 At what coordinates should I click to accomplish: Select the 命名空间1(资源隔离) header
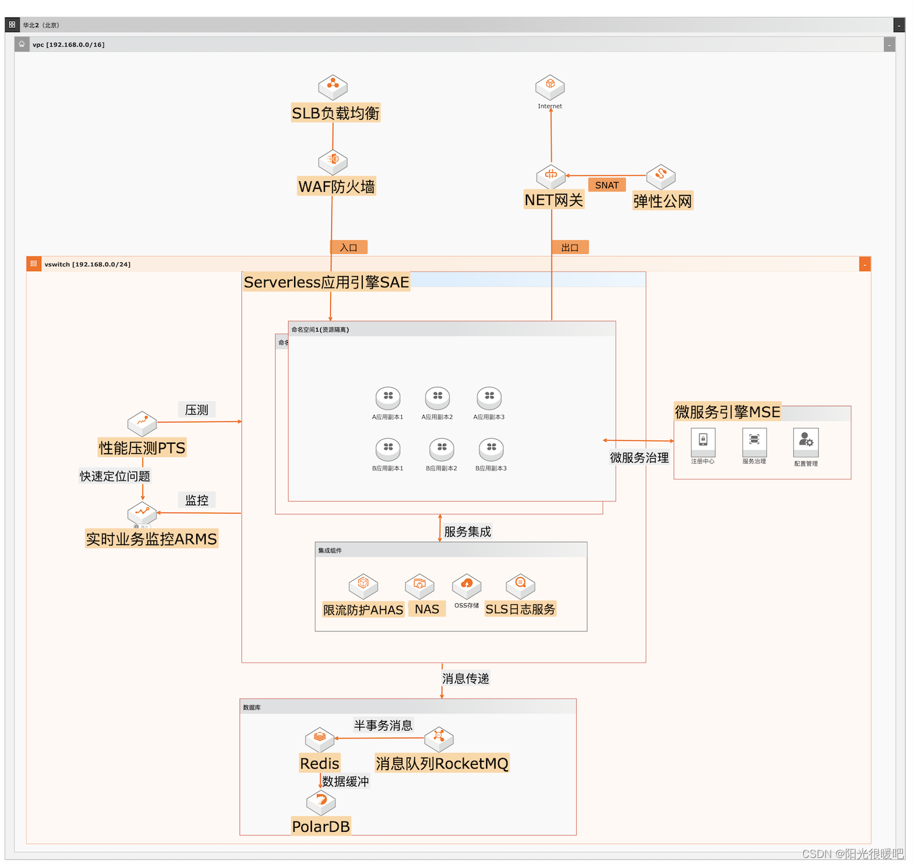[452, 329]
